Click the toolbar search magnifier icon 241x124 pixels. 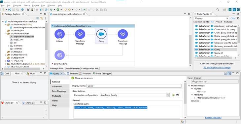(218, 10)
